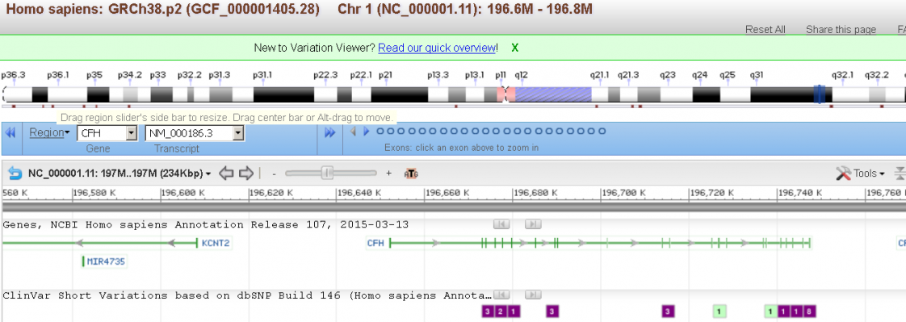Click the ATG sequence zoom icon
The height and width of the screenshot is (322, 906).
[411, 174]
